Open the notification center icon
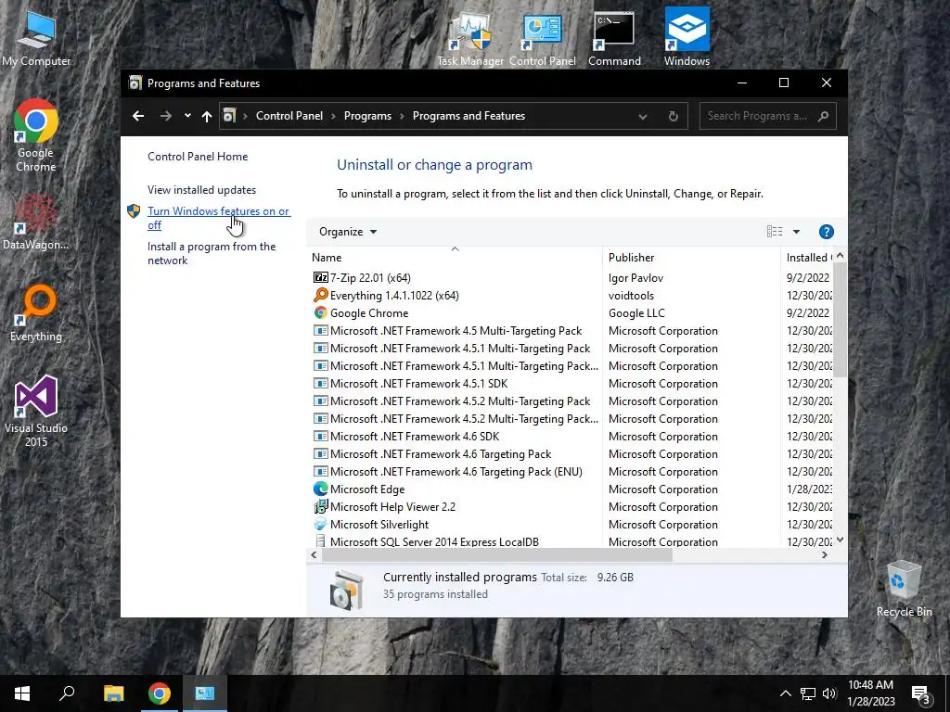 pos(921,693)
